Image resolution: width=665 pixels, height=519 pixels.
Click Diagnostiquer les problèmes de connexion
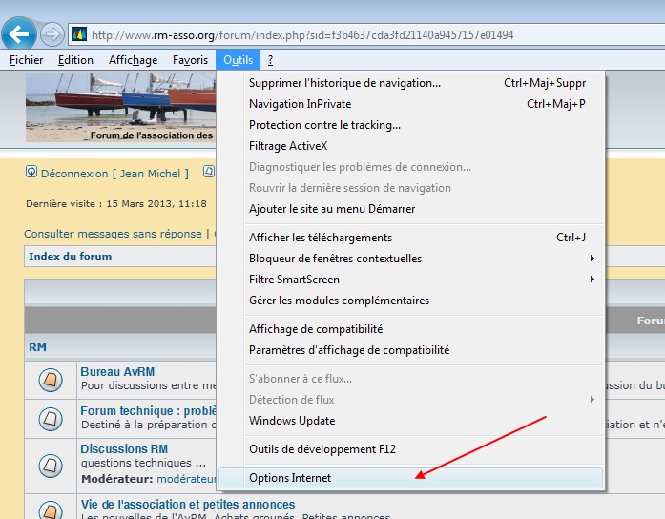point(410,167)
